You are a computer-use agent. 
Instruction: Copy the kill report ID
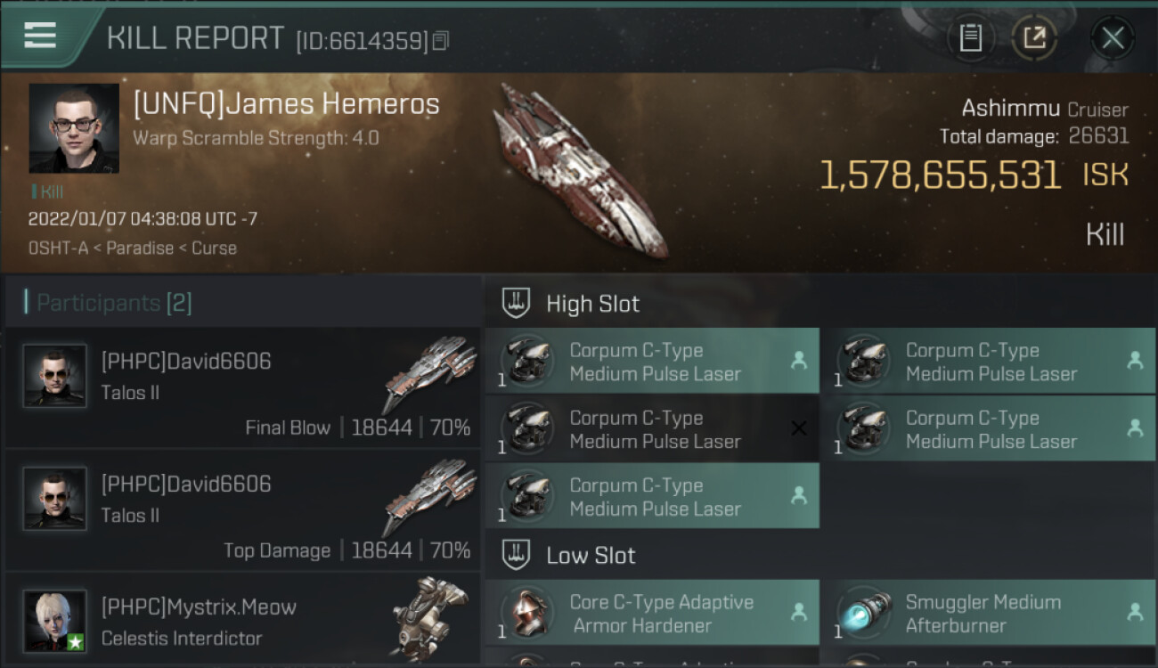point(442,41)
